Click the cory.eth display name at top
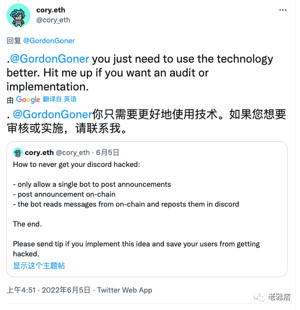 point(51,10)
